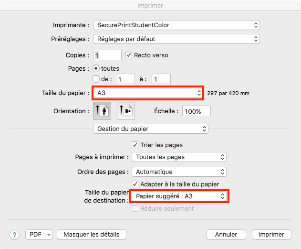
Task: Click the Copies input field
Action: 107,55
